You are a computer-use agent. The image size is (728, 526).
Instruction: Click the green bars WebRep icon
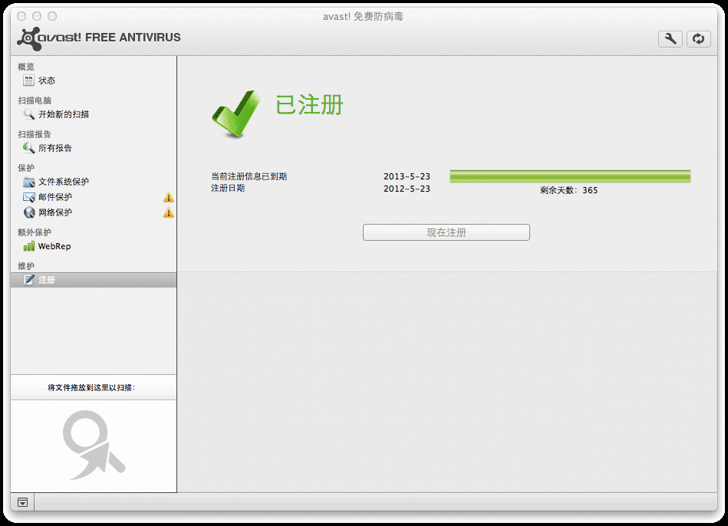(29, 246)
